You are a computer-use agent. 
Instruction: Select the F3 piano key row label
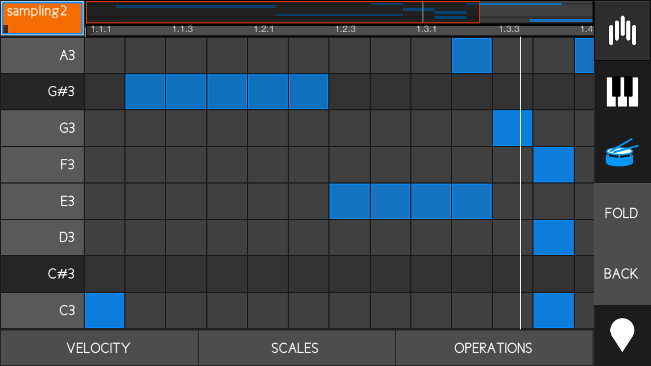click(x=42, y=165)
